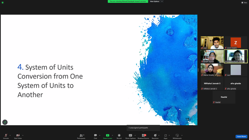The height and width of the screenshot is (140, 249).
Task: Click the green screen-sharing notification banner
Action: click(128, 2)
